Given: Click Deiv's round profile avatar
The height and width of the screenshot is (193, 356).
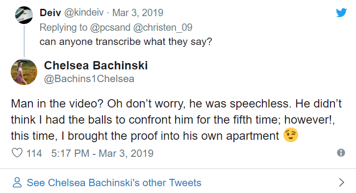Looking at the screenshot, I should (x=24, y=15).
